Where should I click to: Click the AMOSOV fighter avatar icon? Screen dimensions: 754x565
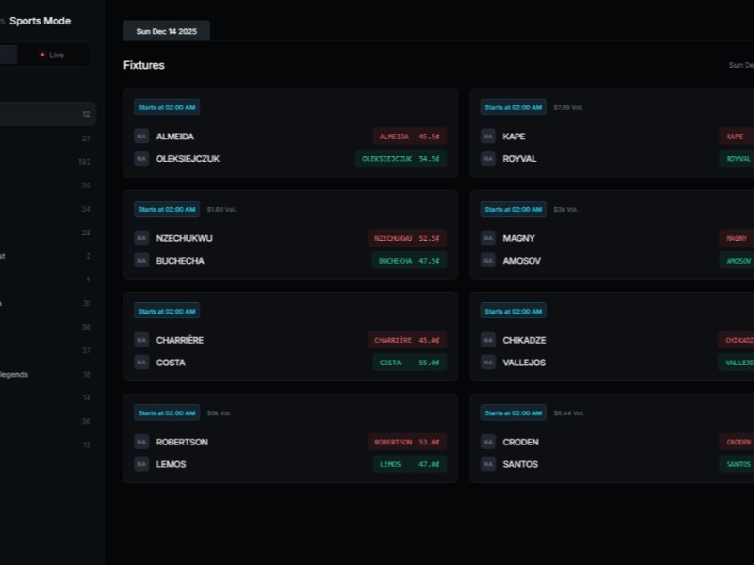pyautogui.click(x=488, y=261)
